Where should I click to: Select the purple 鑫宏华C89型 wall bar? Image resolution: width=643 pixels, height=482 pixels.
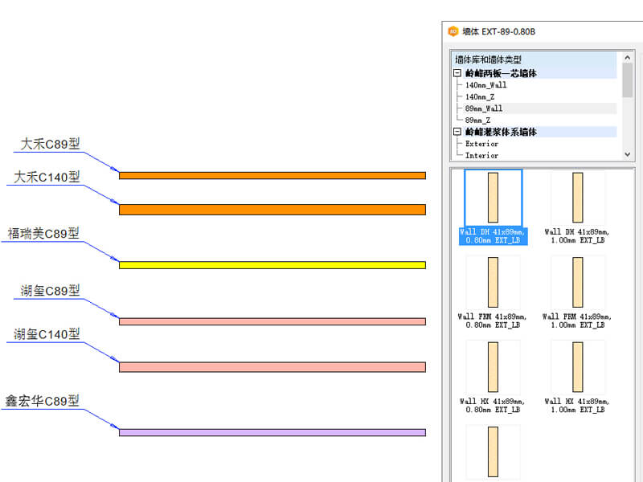[272, 432]
